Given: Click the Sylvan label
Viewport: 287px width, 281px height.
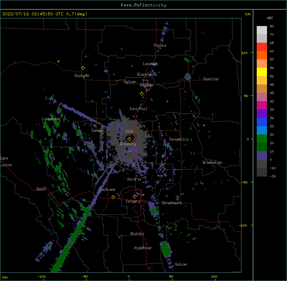Looking at the screenshot, I should click(130, 82).
